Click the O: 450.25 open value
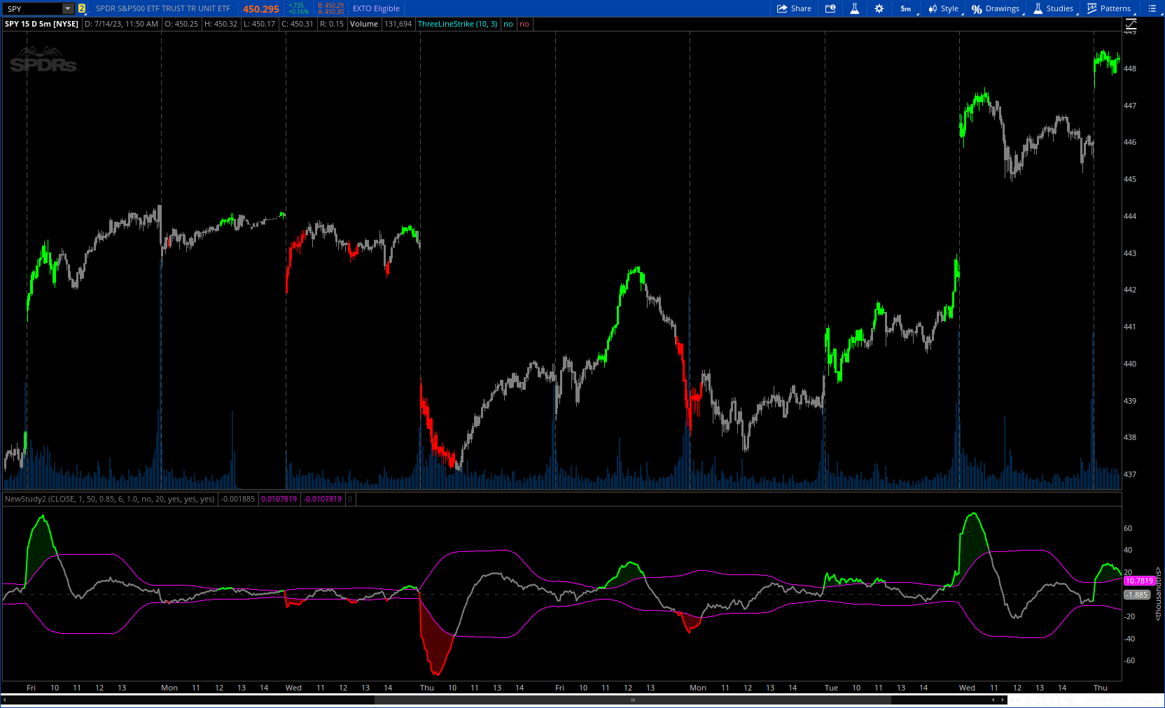This screenshot has height=708, width=1165. click(181, 24)
